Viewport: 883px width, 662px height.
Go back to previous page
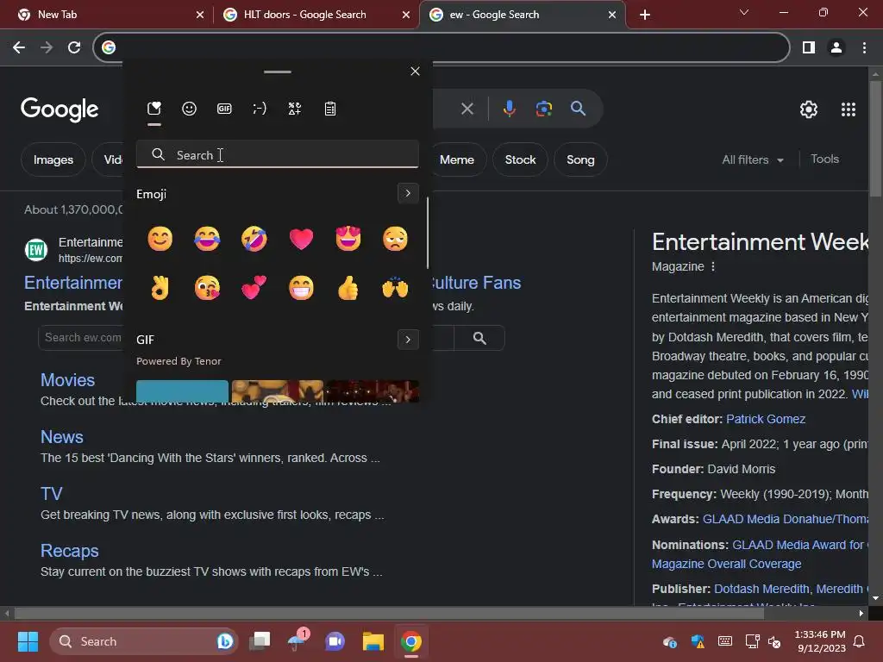click(x=19, y=47)
